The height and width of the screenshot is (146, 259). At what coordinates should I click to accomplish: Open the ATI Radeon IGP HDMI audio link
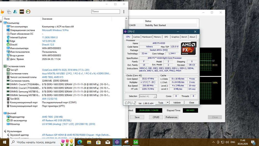click(76, 135)
